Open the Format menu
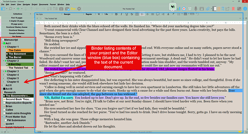This screenshot has width=248, height=134. [x=53, y=4]
